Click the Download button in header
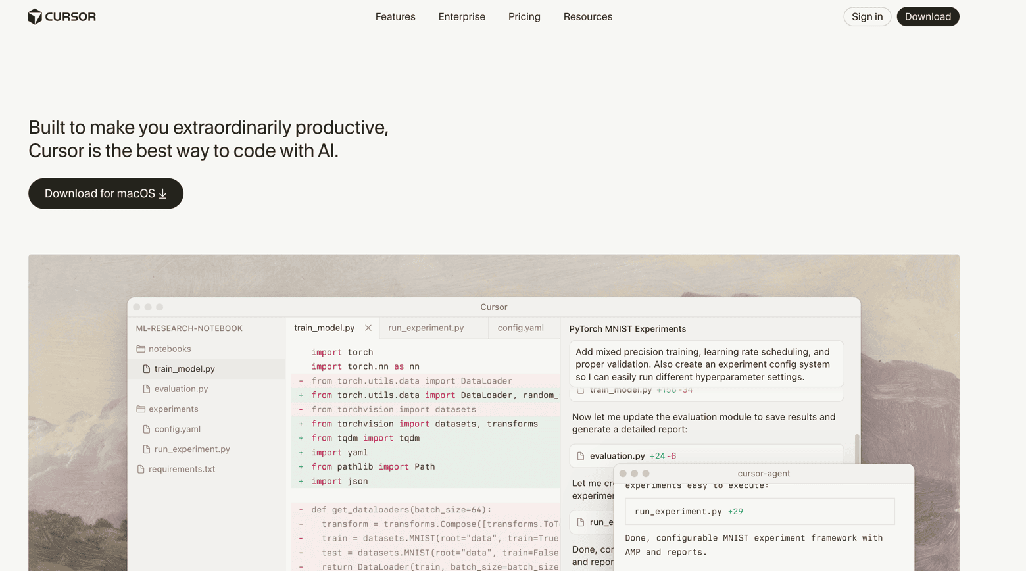1026x571 pixels. click(927, 17)
